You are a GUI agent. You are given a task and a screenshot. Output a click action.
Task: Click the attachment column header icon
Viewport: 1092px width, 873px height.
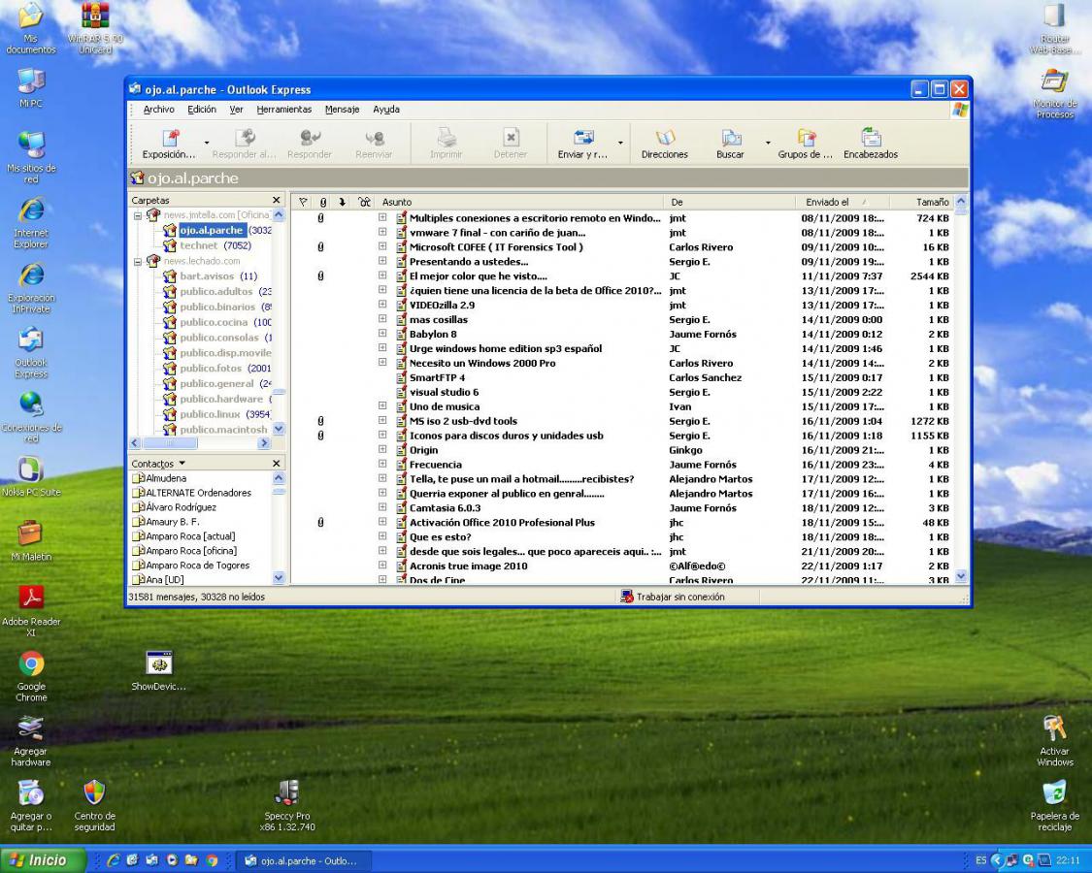coord(322,202)
